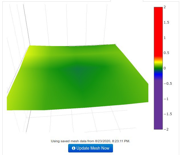
Task: Click the colorbar label −0.5
Action: [x=168, y=84]
